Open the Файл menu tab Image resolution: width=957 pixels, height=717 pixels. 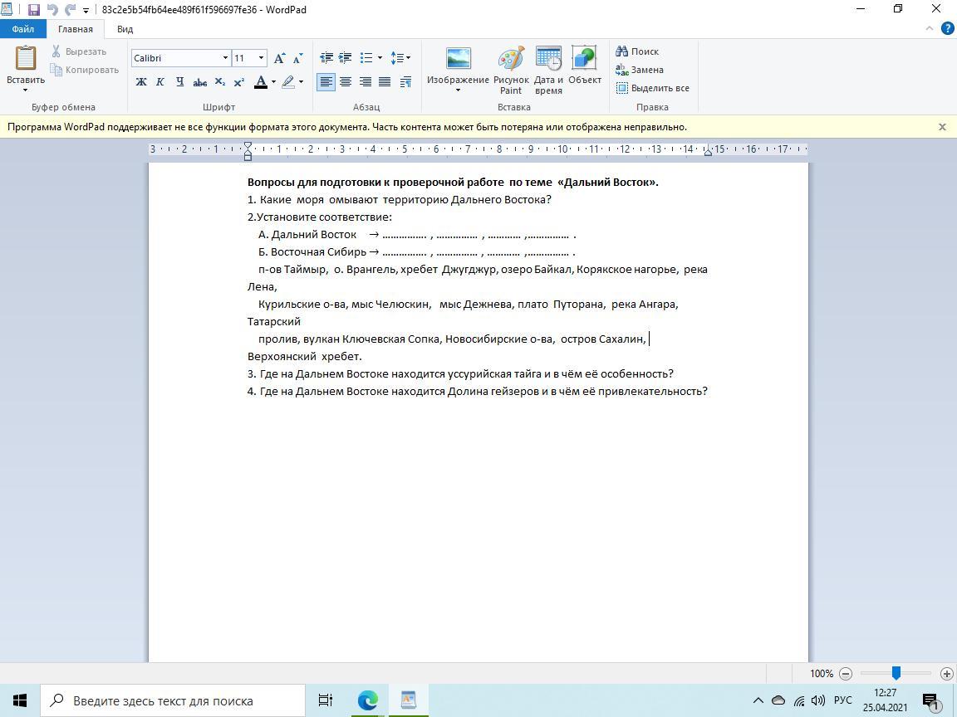click(23, 29)
